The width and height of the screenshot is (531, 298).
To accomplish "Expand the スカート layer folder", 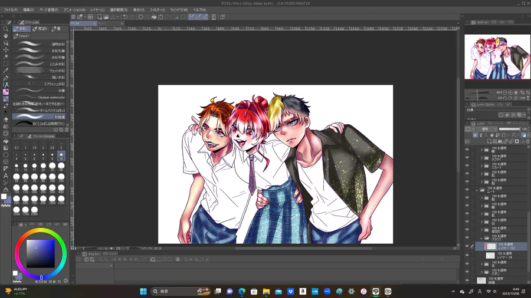I will pos(482,165).
